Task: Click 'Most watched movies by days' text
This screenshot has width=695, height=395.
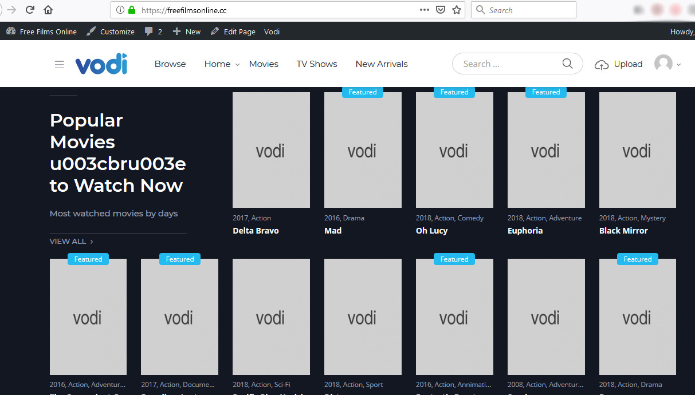Action: point(113,214)
